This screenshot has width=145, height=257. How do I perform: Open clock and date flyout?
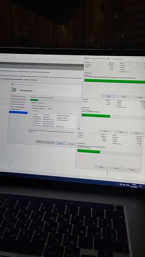tap(134, 186)
